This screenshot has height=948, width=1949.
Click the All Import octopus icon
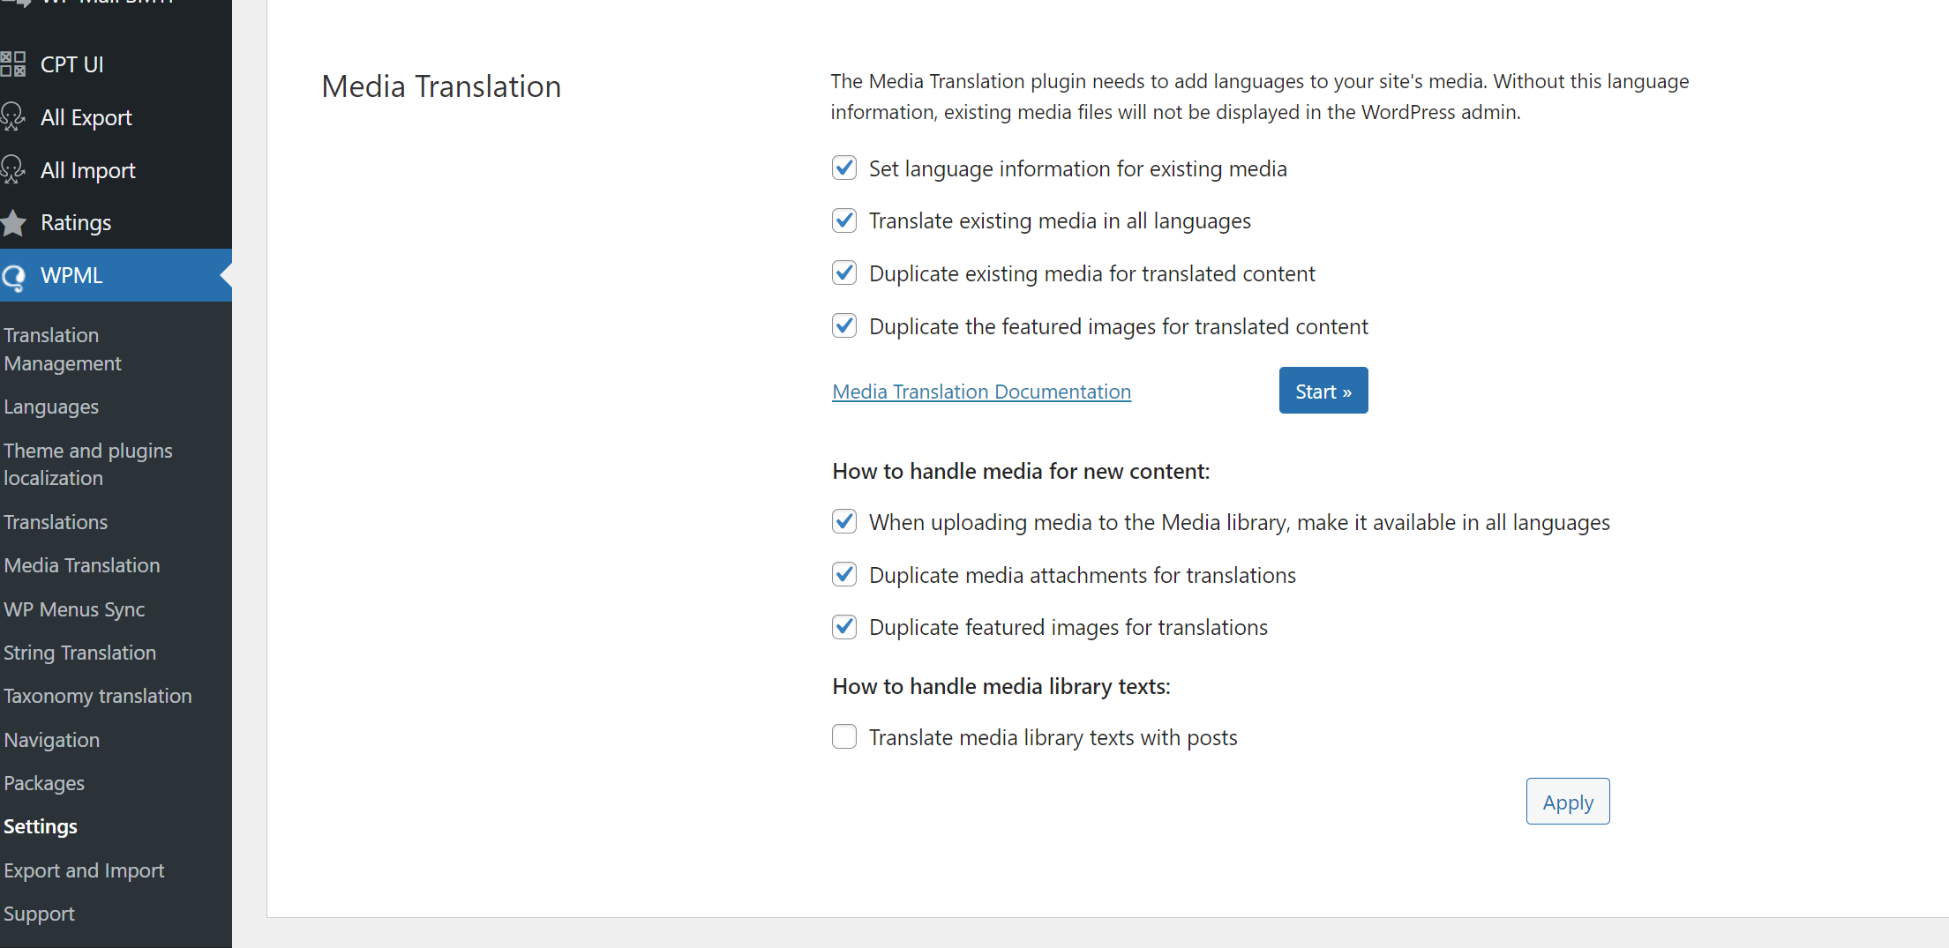point(13,169)
